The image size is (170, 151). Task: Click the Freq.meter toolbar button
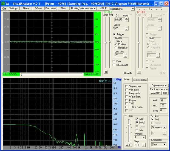click(51, 9)
